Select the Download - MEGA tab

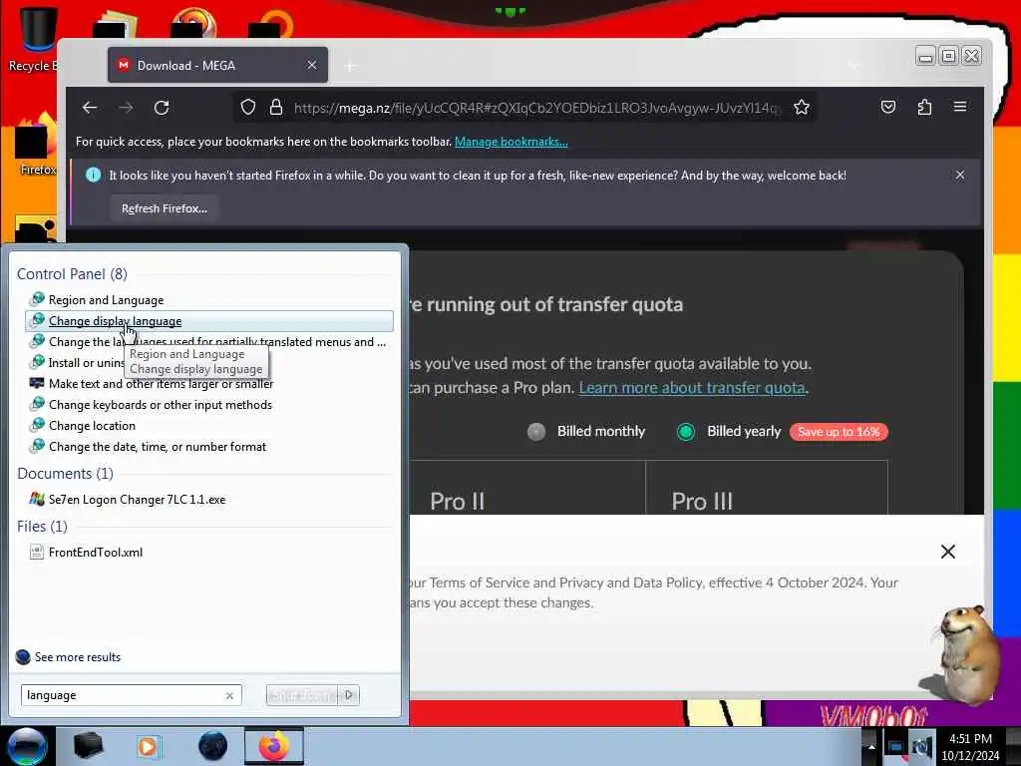[217, 65]
